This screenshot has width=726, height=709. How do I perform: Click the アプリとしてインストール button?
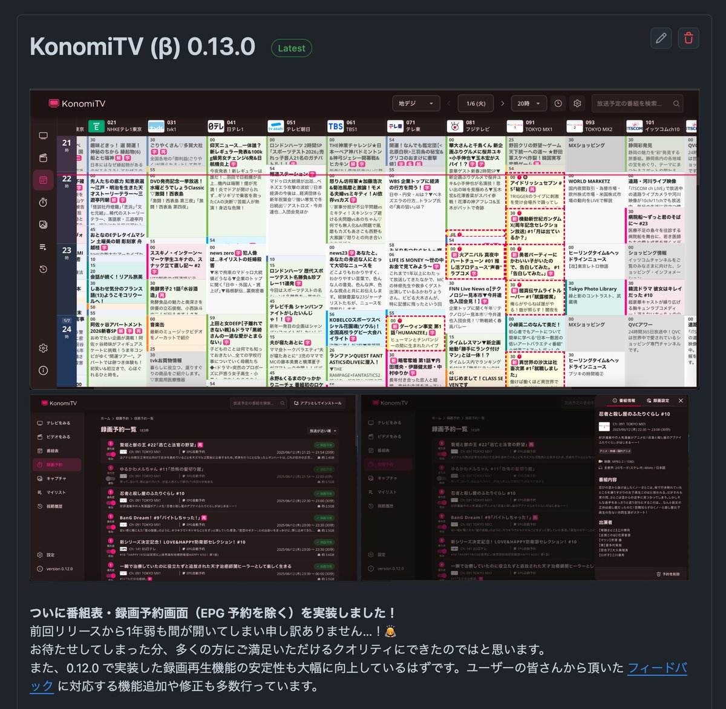click(x=317, y=403)
